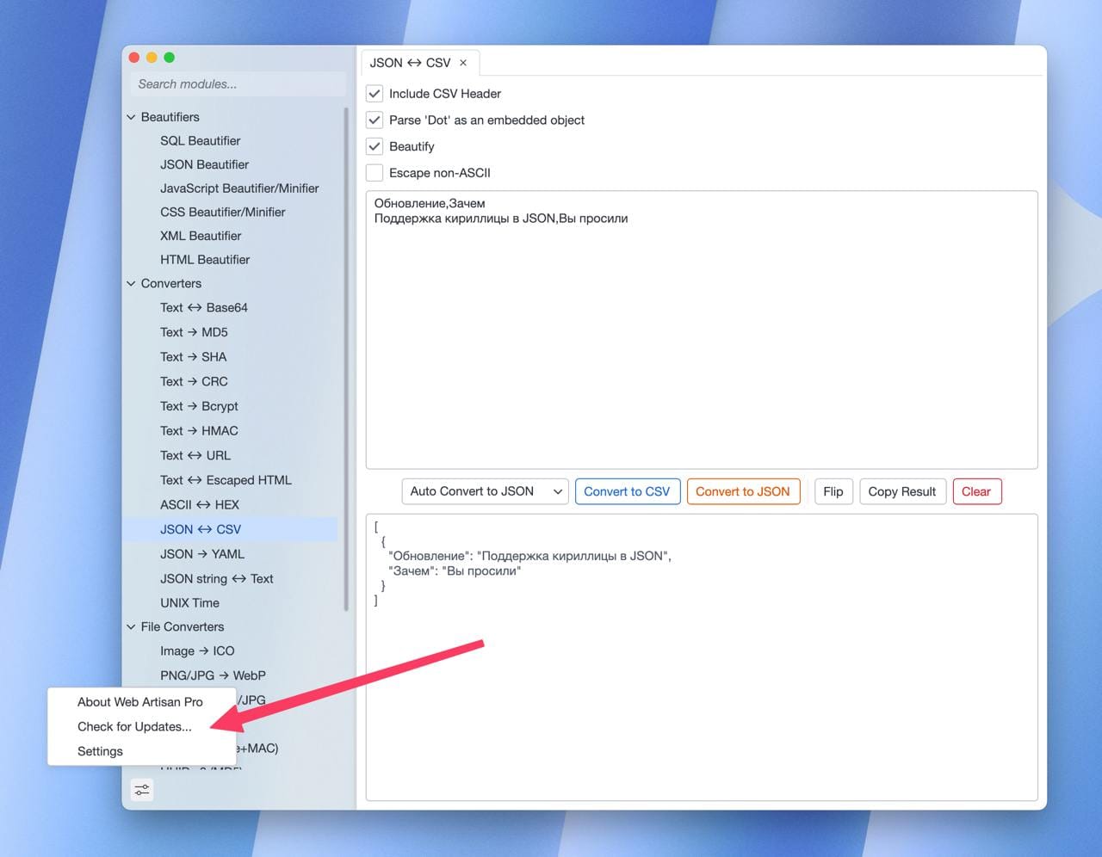The image size is (1102, 857).
Task: Collapse the Beautifiers section
Action: 132,117
